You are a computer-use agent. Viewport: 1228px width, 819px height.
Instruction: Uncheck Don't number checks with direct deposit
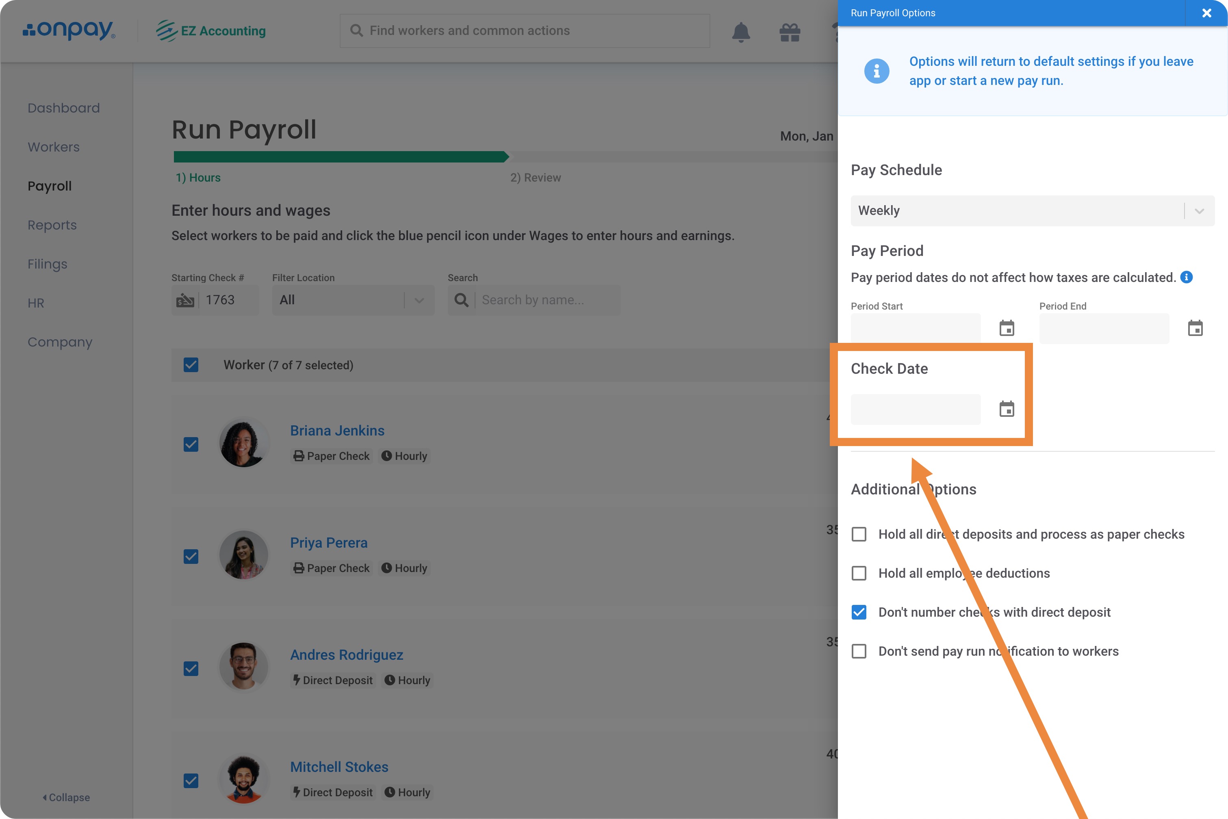859,612
